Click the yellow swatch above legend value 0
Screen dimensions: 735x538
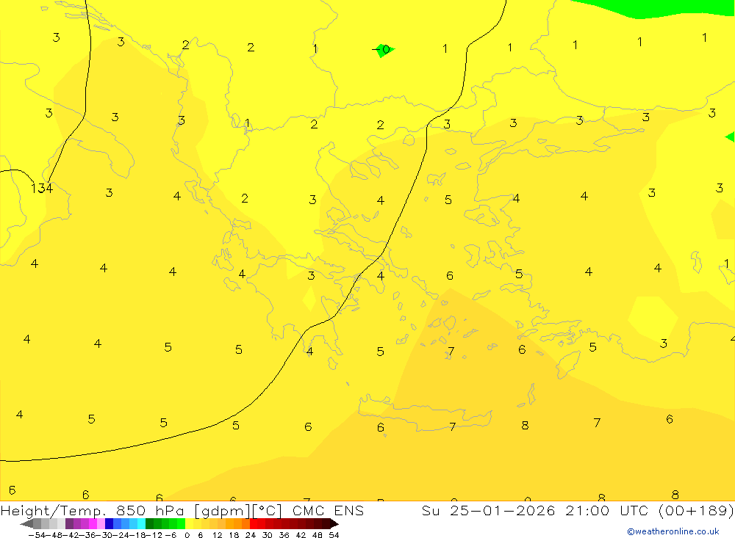[190, 523]
